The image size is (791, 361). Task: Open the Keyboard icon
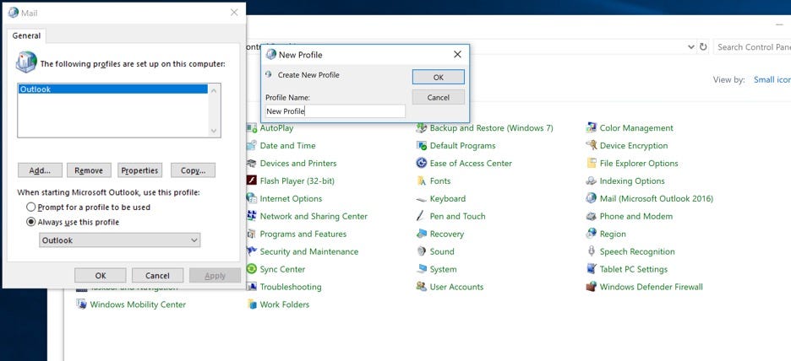click(x=422, y=199)
